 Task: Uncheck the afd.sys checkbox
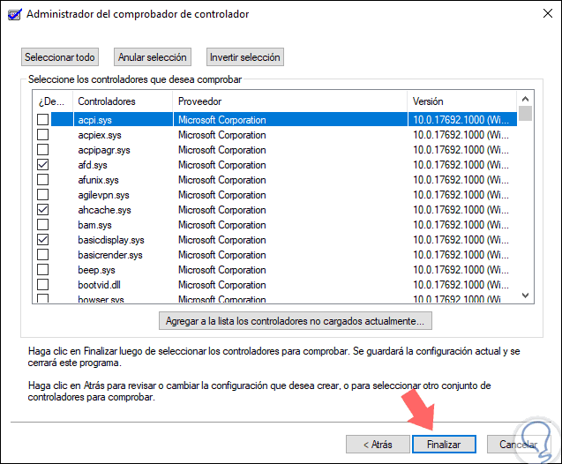tap(43, 164)
